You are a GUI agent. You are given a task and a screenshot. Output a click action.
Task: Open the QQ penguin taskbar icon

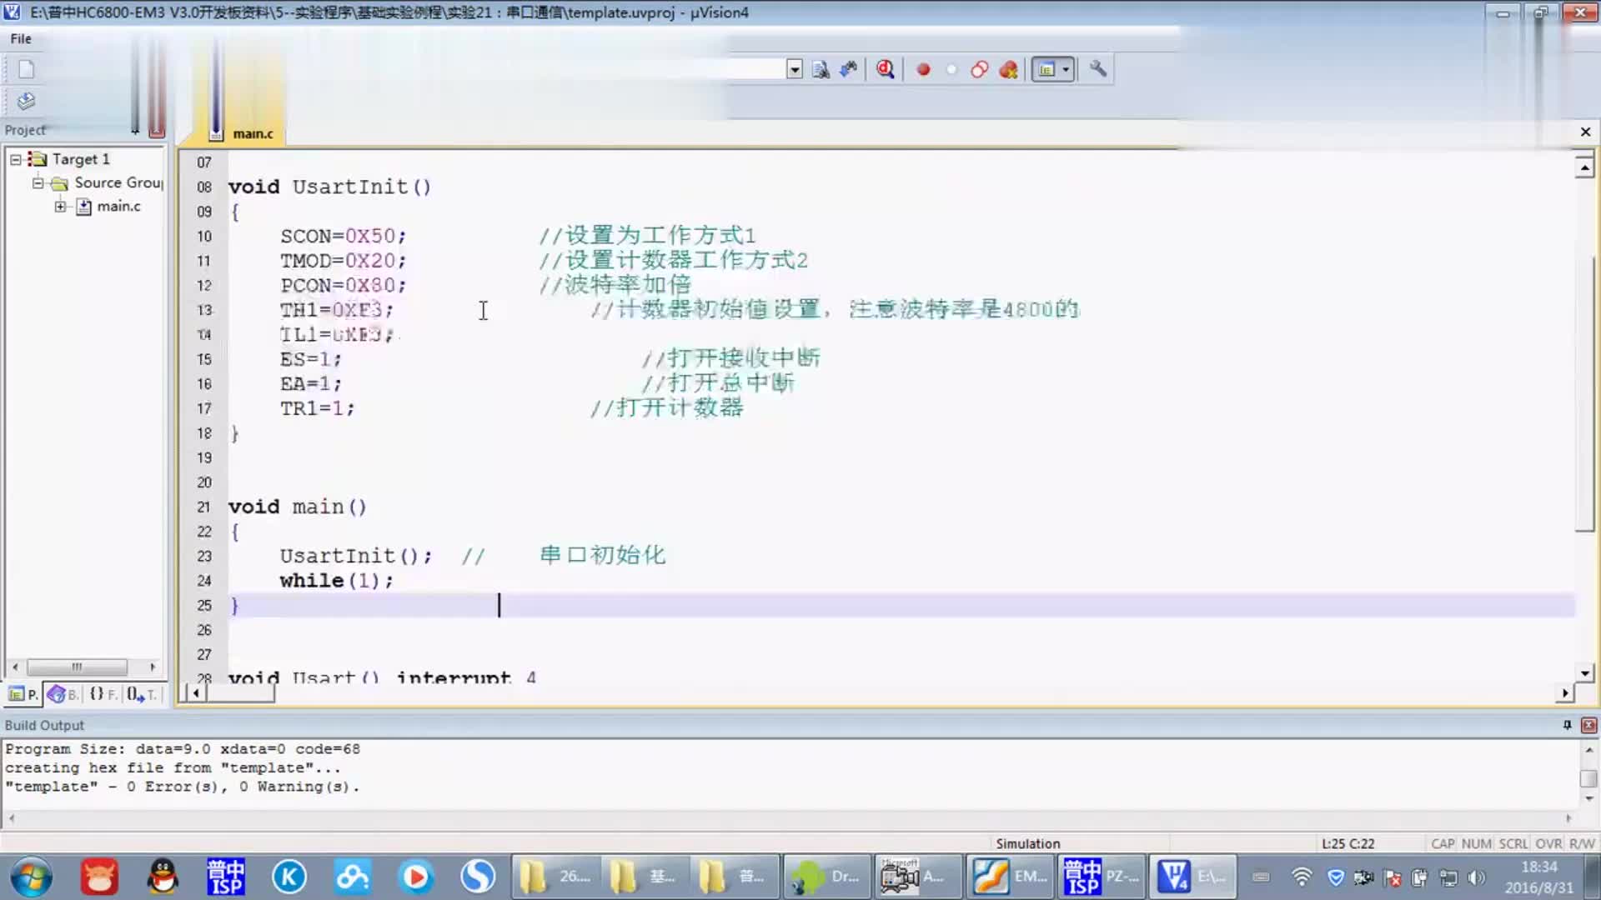[x=163, y=877]
